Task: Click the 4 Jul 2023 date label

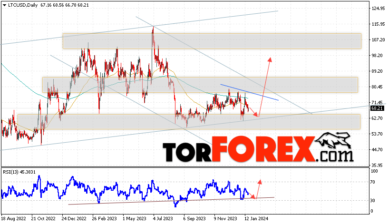Action: pyautogui.click(x=163, y=219)
